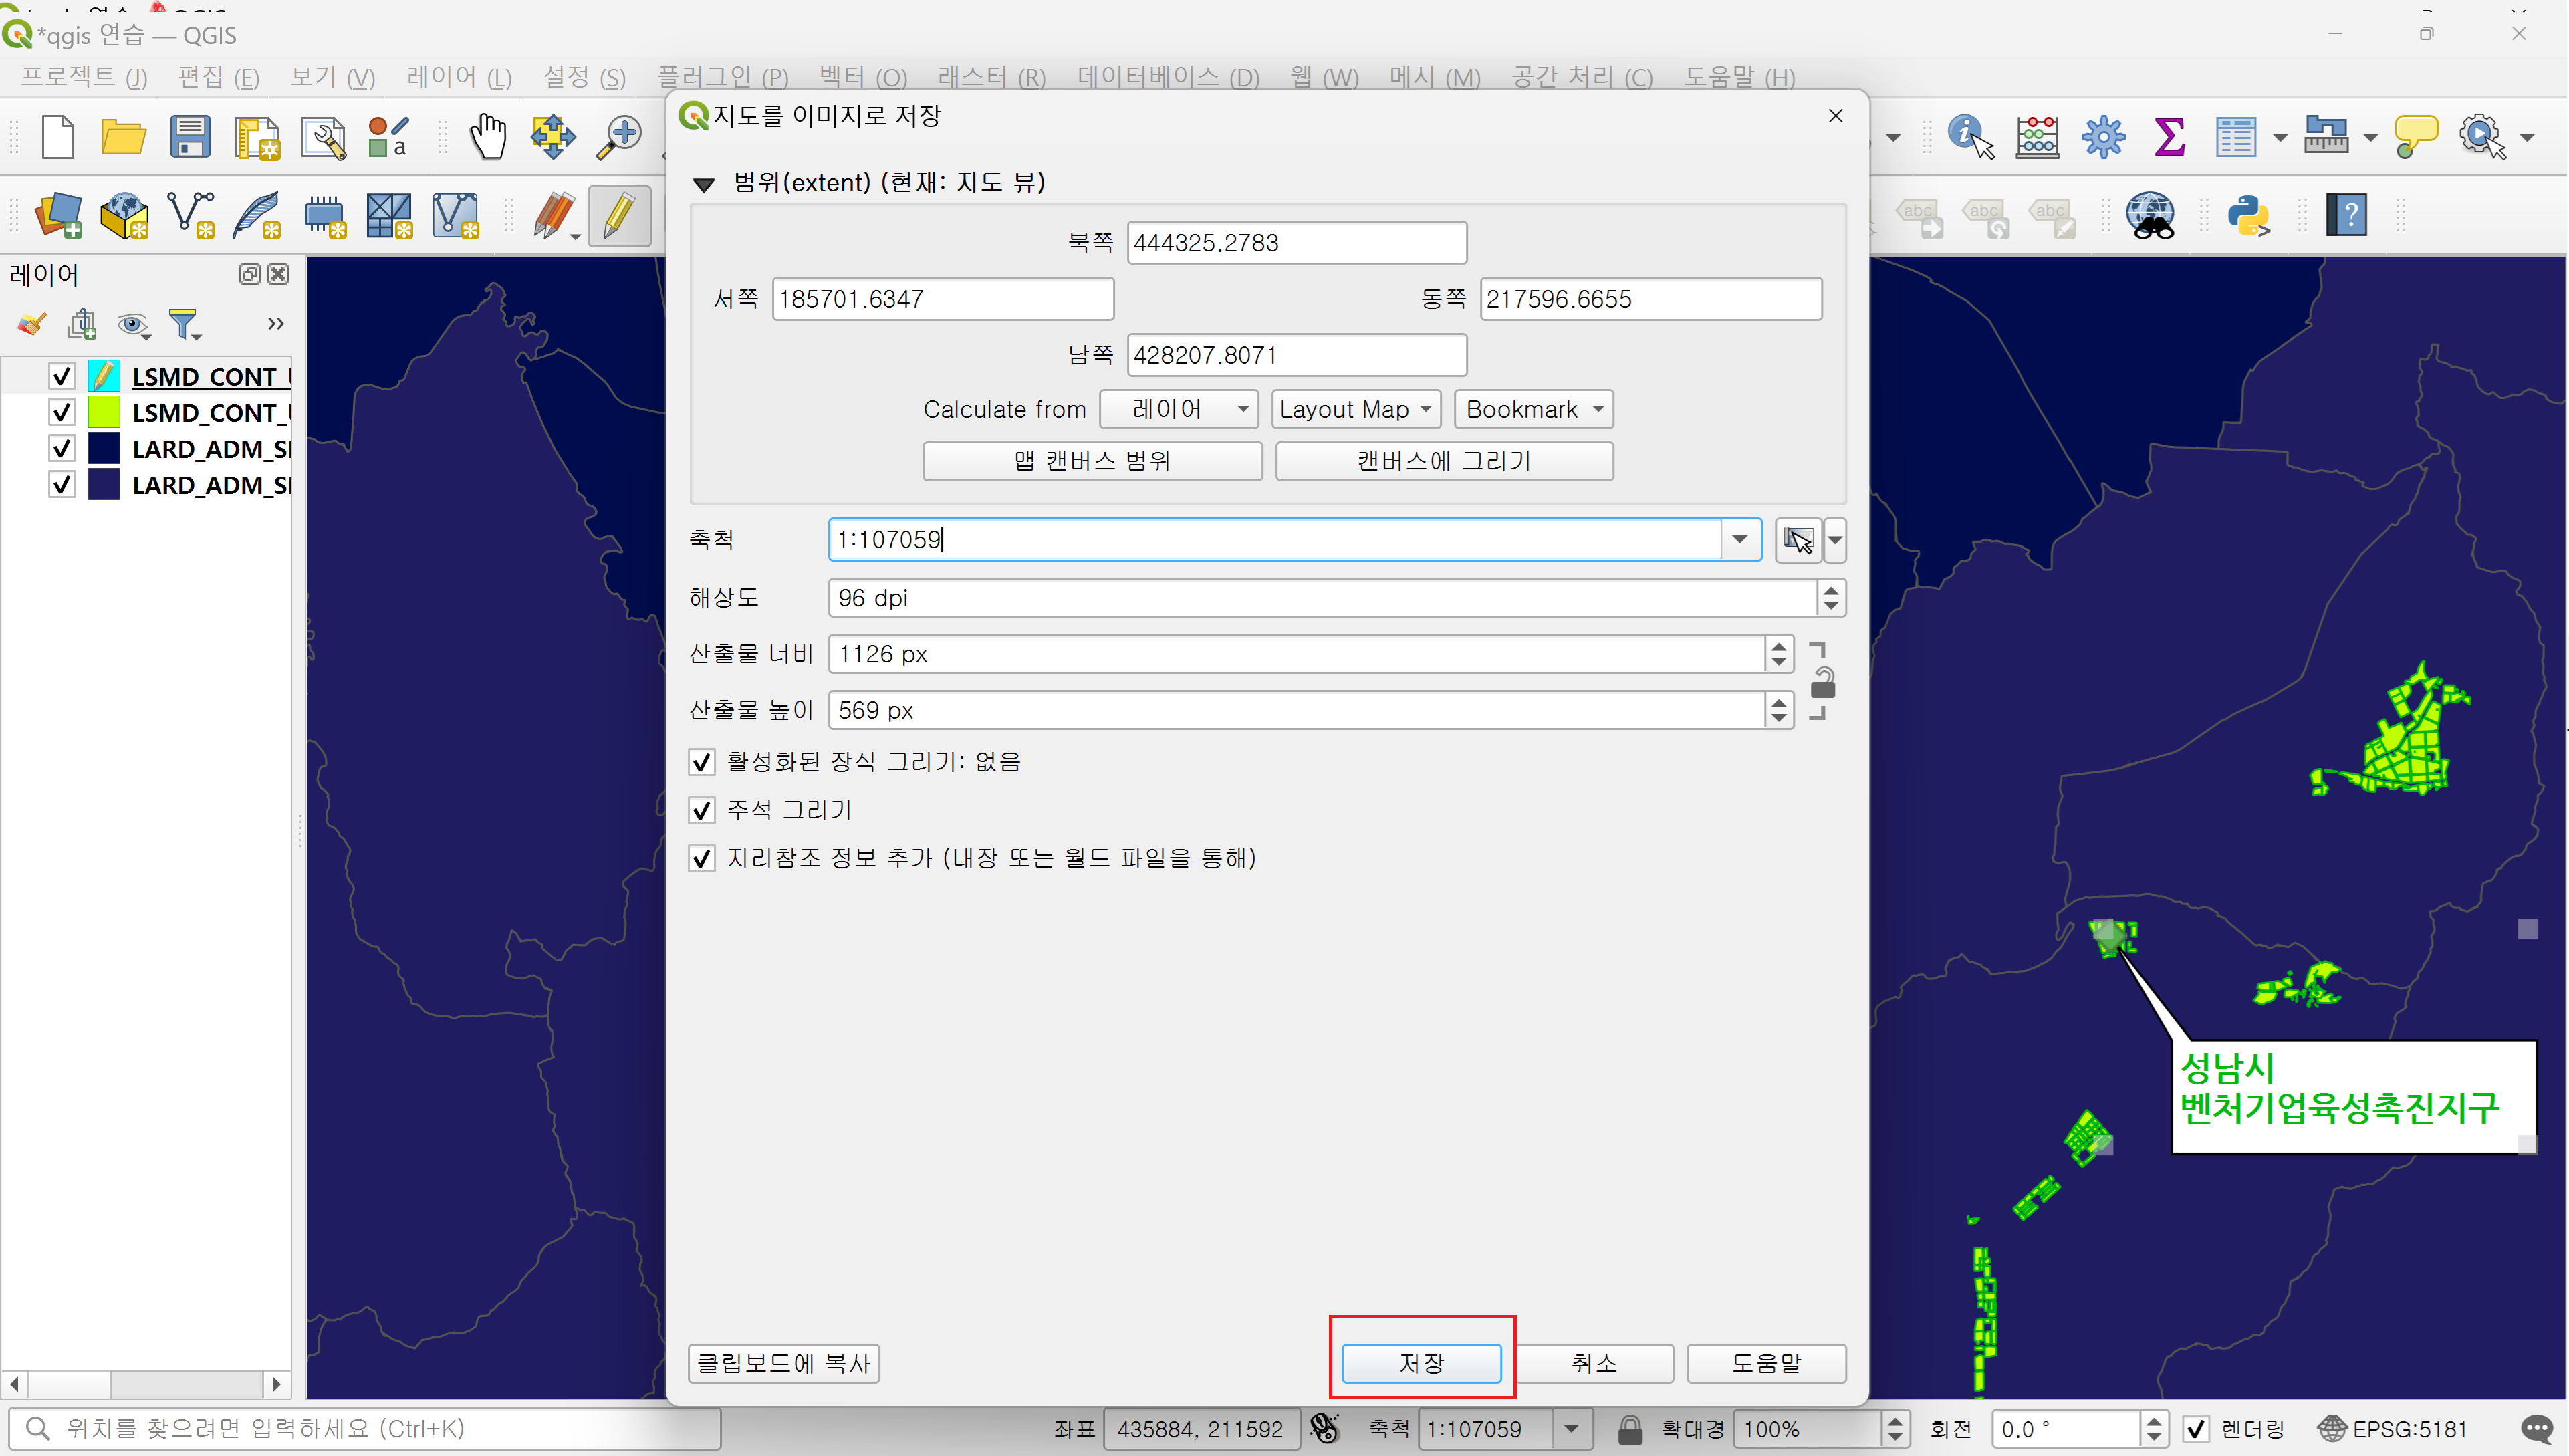Screen dimensions: 2569x1456
Task: Click the Toggle Editing pencil icon
Action: tap(619, 215)
